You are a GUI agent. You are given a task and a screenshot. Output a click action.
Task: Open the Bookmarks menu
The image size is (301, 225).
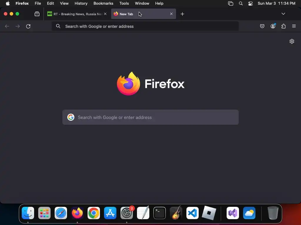(x=103, y=3)
